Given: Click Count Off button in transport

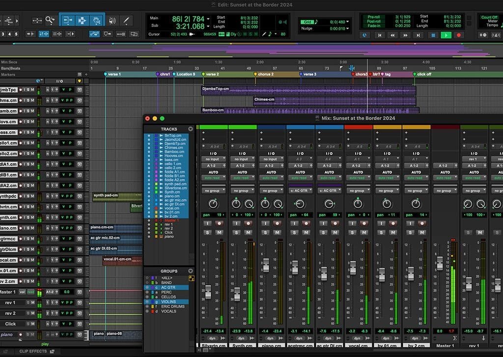Looking at the screenshot, I should [x=489, y=17].
